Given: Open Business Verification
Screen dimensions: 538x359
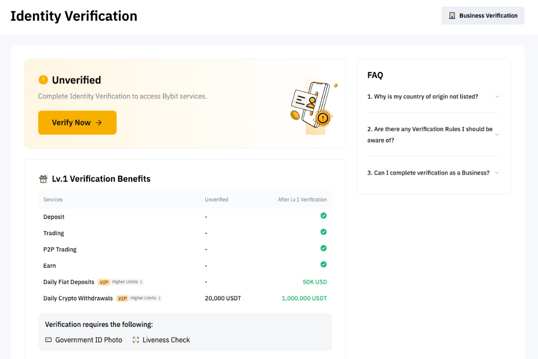Looking at the screenshot, I should click(x=483, y=16).
